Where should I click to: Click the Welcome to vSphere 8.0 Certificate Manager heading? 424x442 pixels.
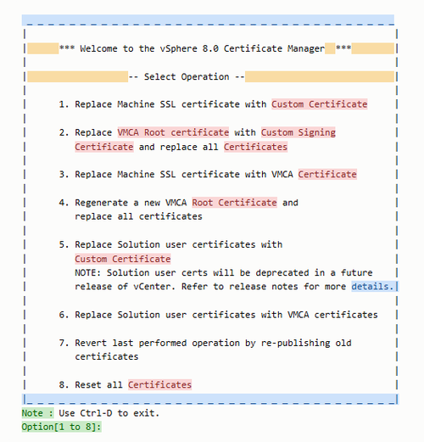[x=205, y=48]
